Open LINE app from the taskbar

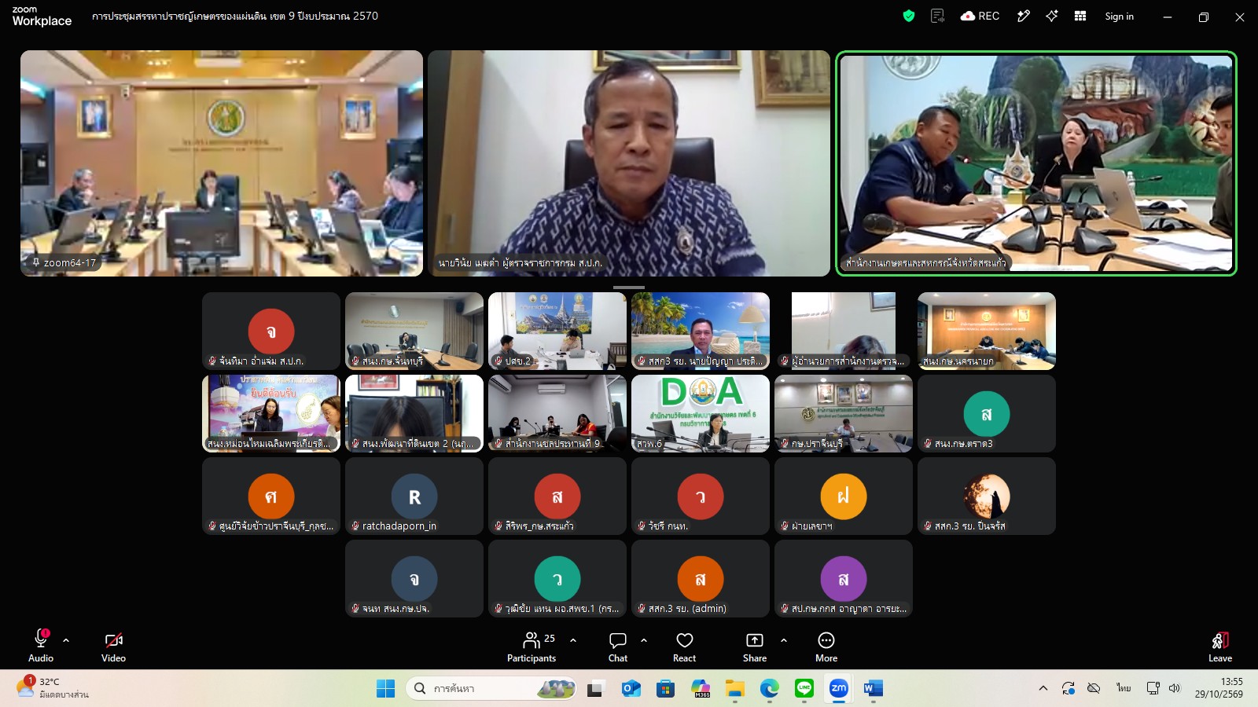tap(804, 689)
